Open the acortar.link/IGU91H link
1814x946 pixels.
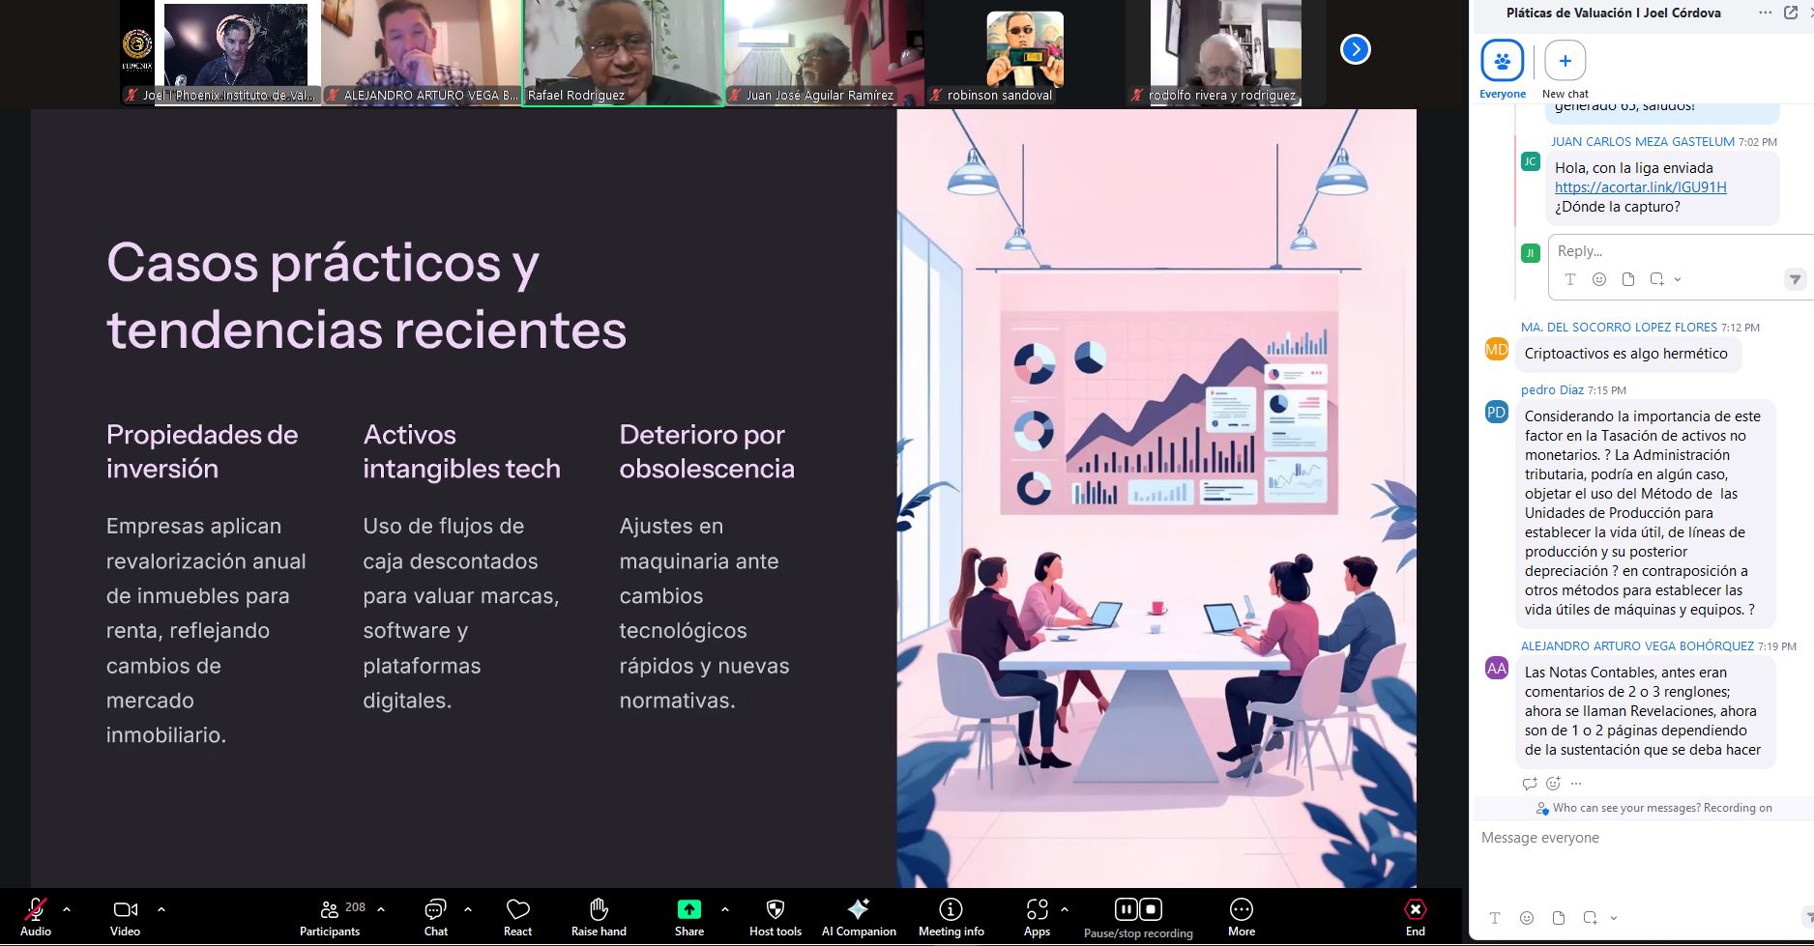click(x=1640, y=187)
